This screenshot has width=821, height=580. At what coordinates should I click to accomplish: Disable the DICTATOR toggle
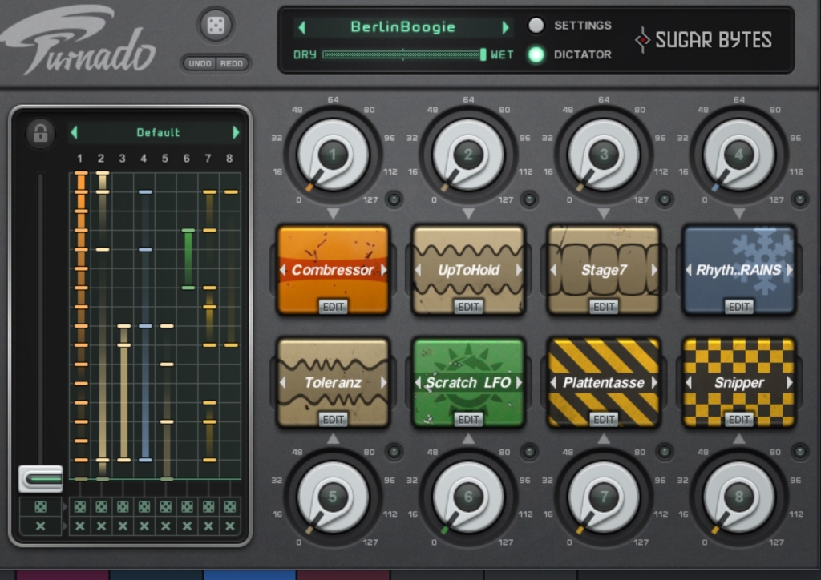tap(536, 55)
